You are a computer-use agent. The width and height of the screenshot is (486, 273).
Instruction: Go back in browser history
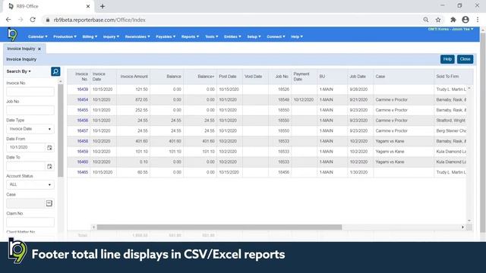(x=8, y=20)
